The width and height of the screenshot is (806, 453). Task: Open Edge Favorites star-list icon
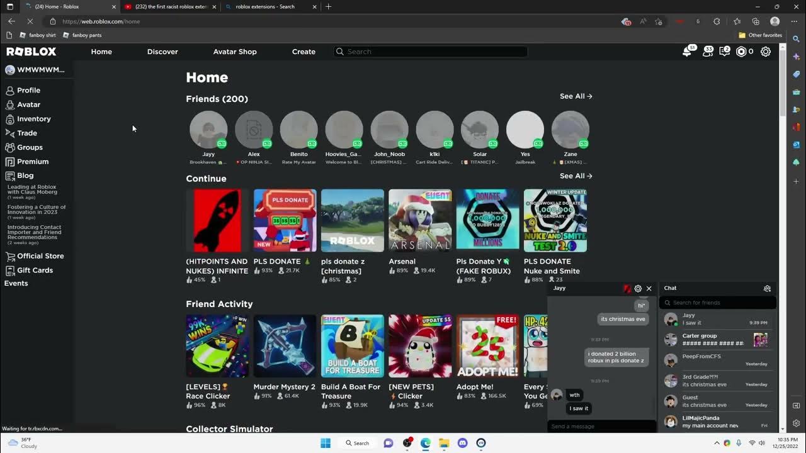737,21
